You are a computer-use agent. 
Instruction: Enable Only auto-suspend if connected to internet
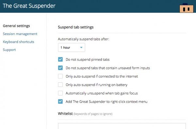[60, 76]
